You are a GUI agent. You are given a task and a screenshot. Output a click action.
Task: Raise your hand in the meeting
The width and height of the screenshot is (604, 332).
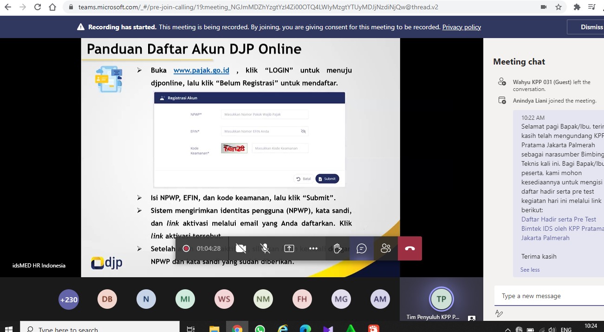pyautogui.click(x=338, y=248)
